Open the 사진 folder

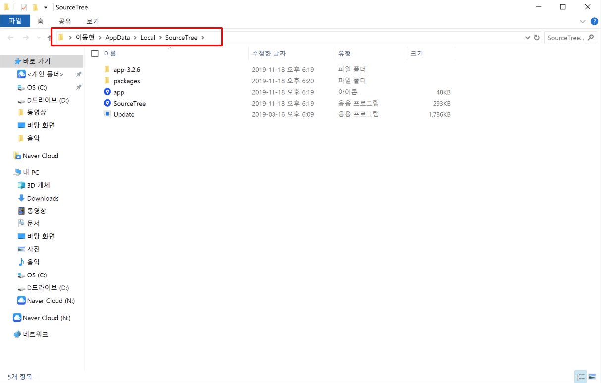tap(33, 249)
